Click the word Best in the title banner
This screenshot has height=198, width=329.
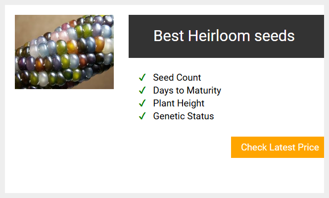169,36
